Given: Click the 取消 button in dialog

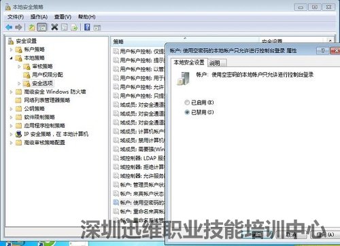Looking at the screenshot, I should point(292,234).
